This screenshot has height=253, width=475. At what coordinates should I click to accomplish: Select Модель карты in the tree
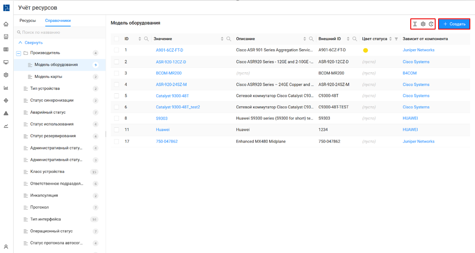tap(48, 77)
